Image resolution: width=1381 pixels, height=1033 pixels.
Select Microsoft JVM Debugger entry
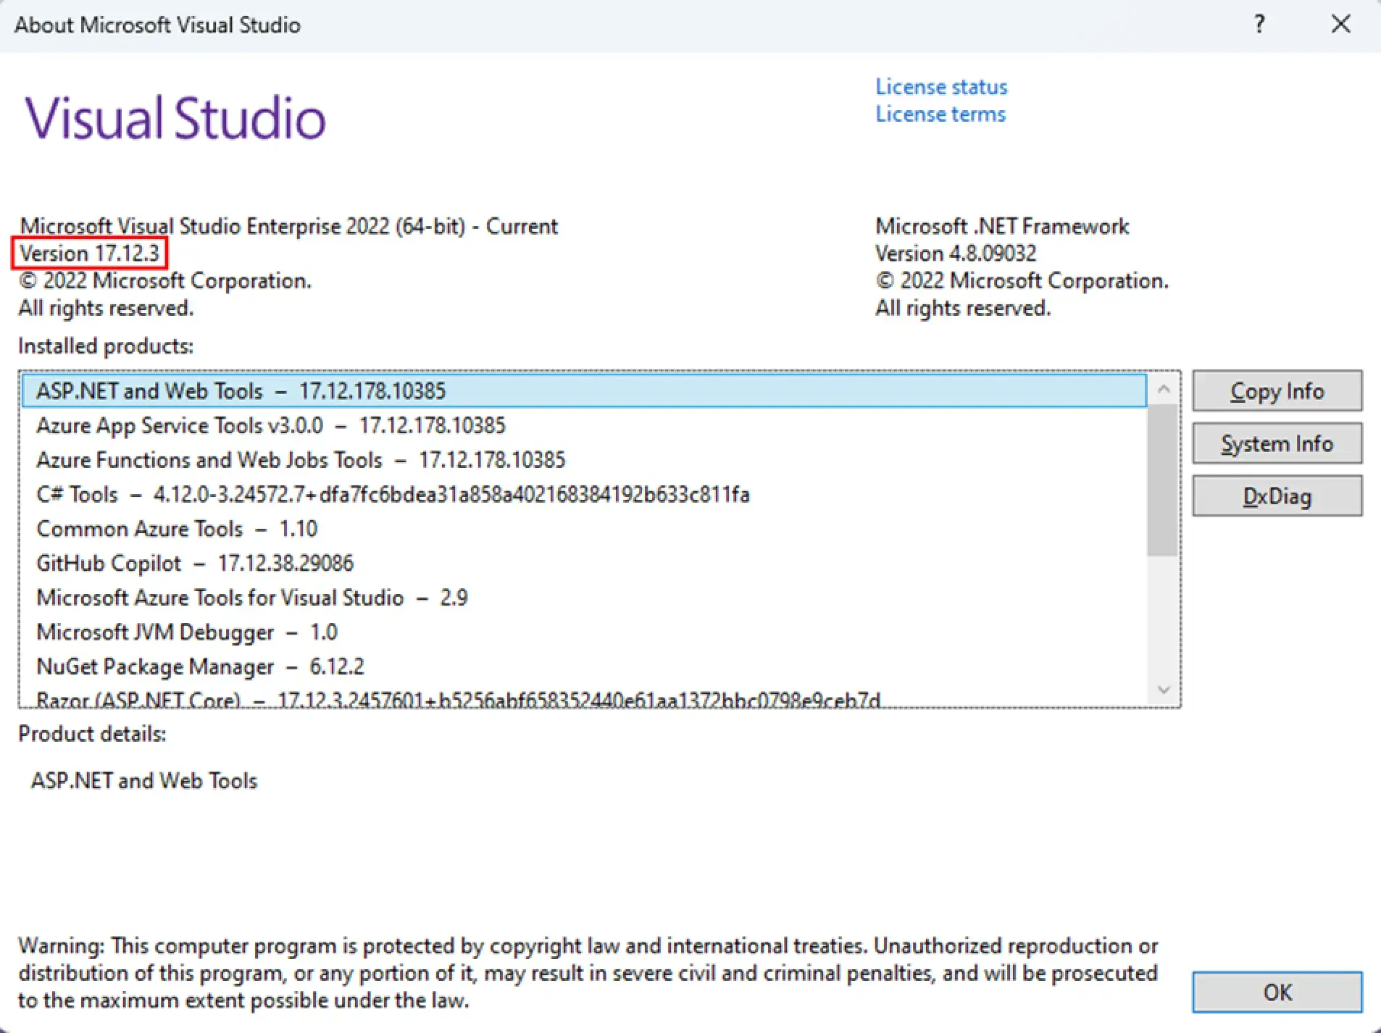[584, 632]
